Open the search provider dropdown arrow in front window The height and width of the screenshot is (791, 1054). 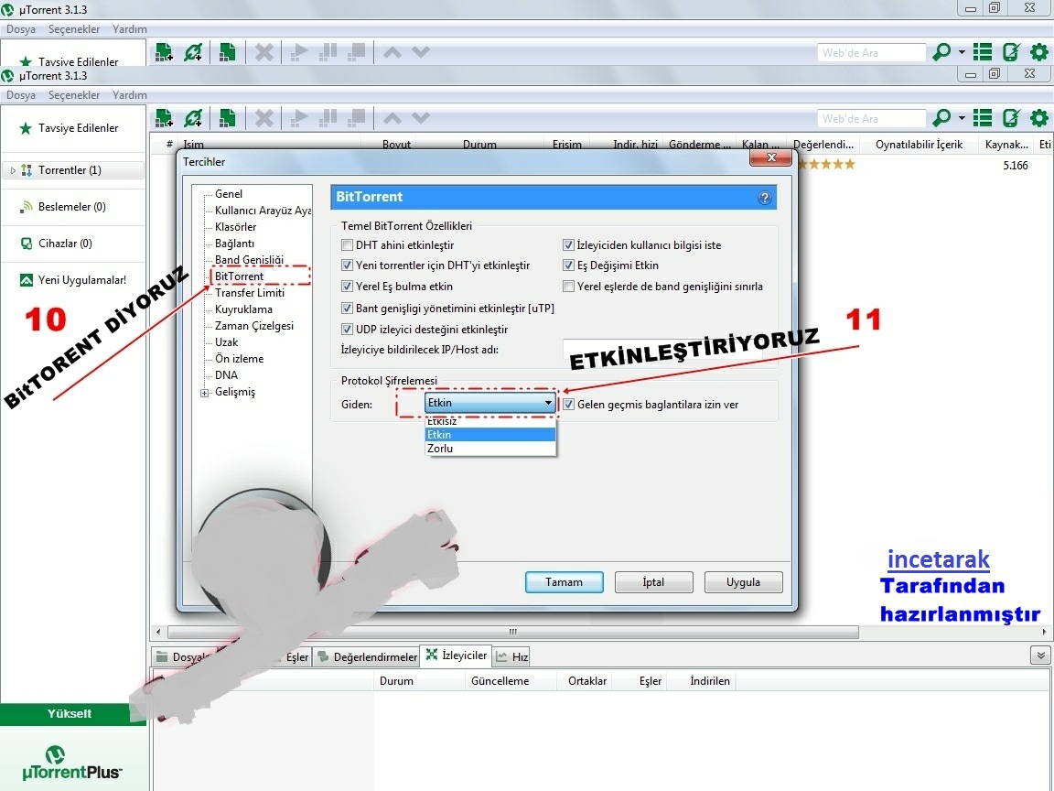pyautogui.click(x=962, y=118)
